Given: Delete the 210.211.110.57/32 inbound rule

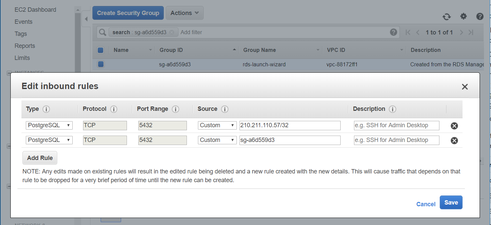Looking at the screenshot, I should 454,126.
